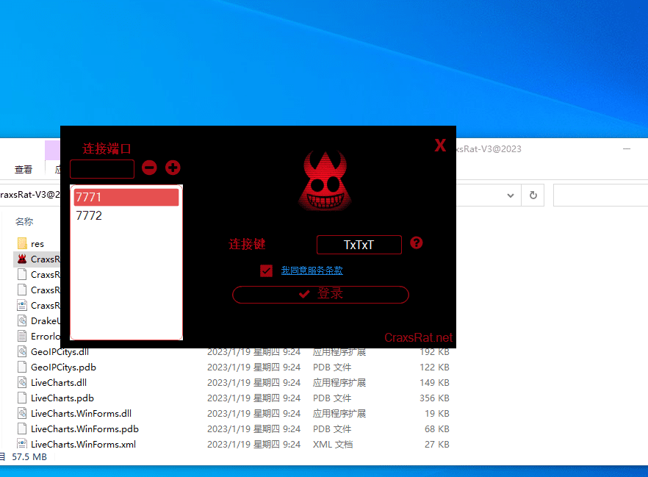This screenshot has height=477, width=648.
Task: Click the red devil logo image
Action: [325, 180]
